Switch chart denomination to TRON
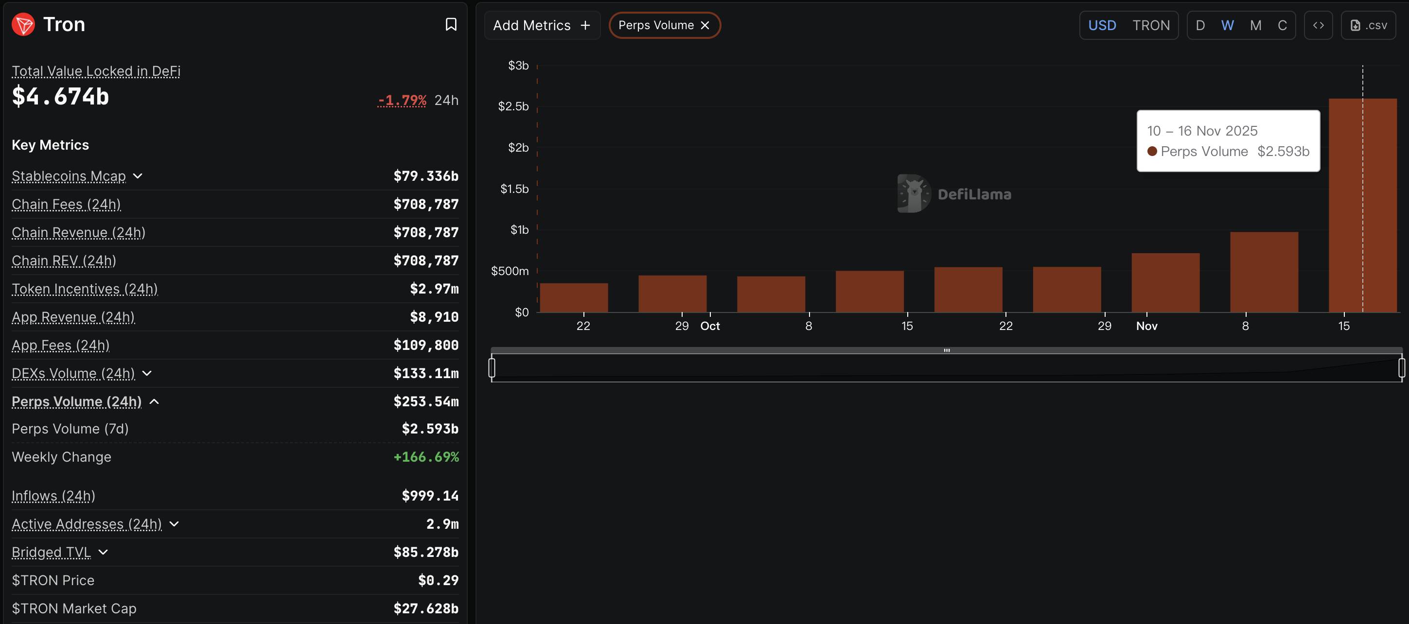 [x=1151, y=25]
